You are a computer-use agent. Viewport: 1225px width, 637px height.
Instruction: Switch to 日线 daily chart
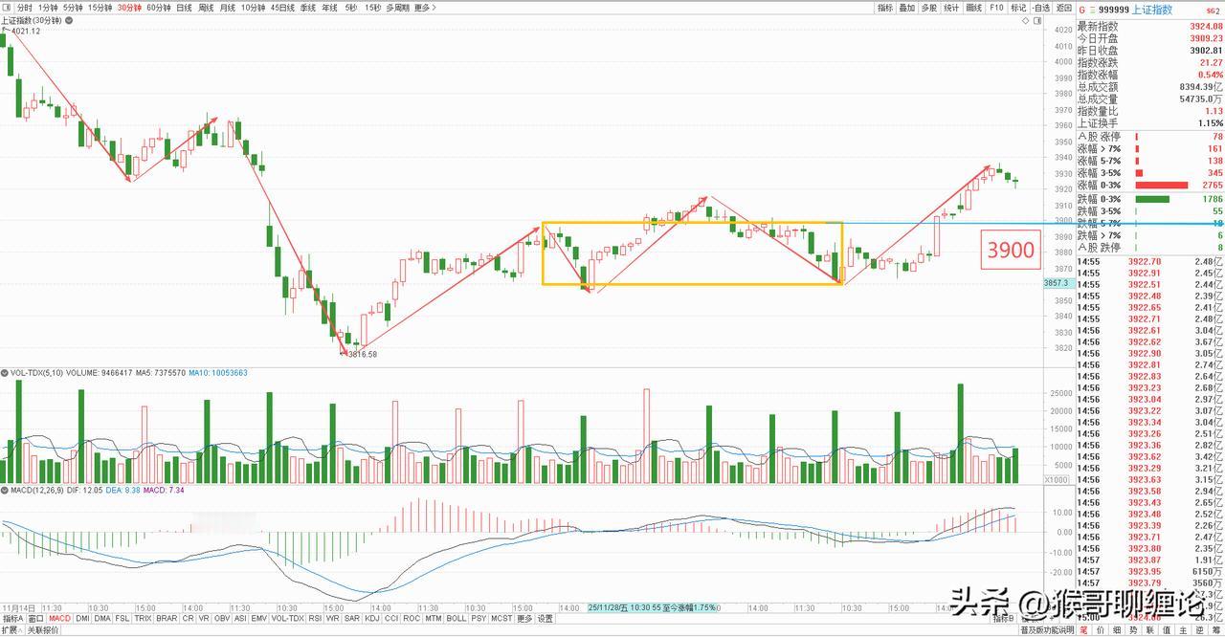184,8
